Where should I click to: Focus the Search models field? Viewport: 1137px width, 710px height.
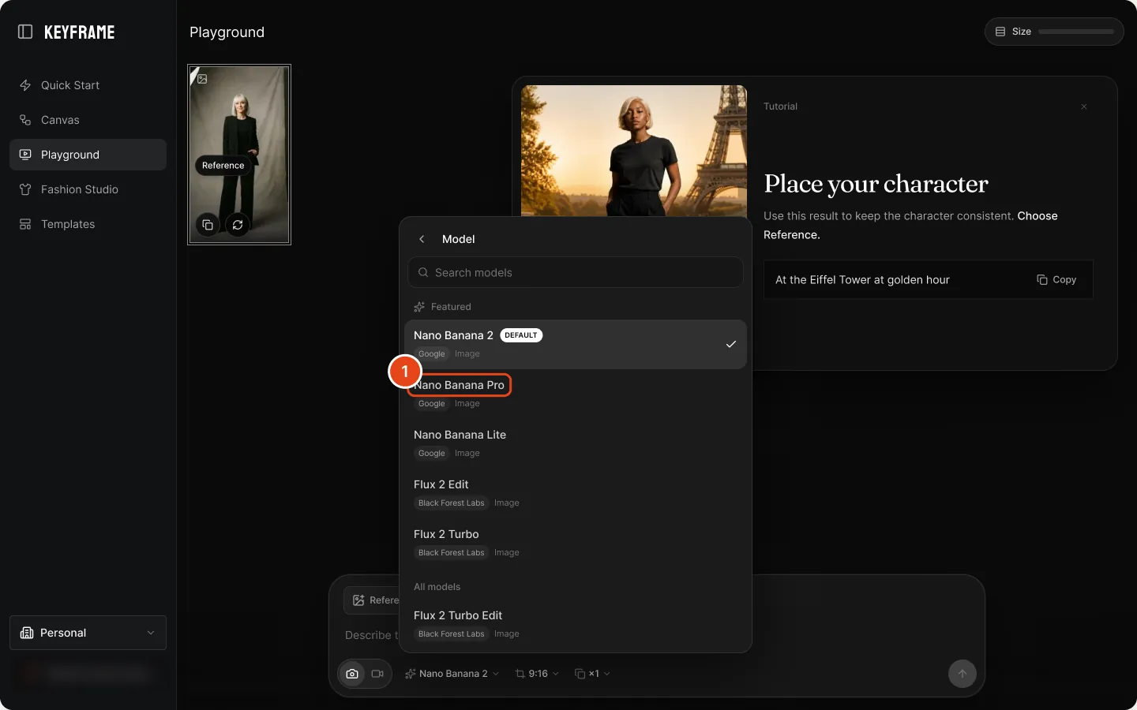point(576,272)
